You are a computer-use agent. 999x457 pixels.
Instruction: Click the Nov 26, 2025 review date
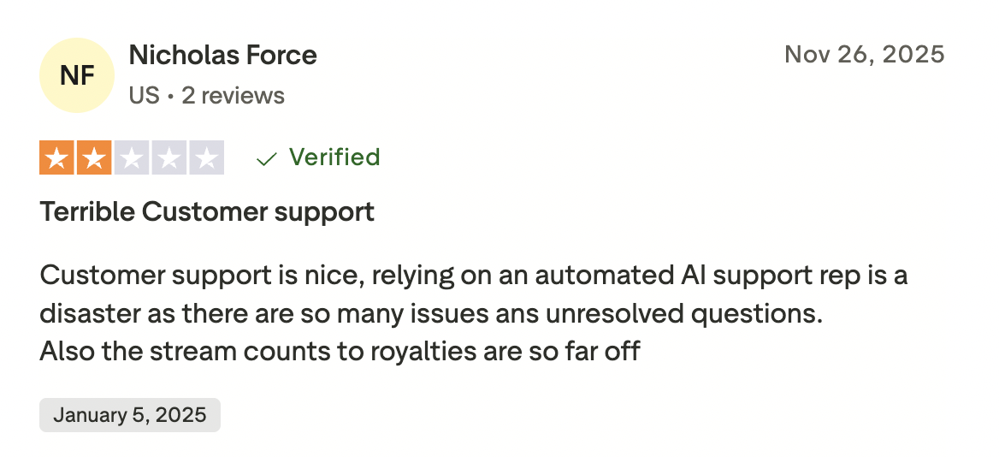click(864, 56)
